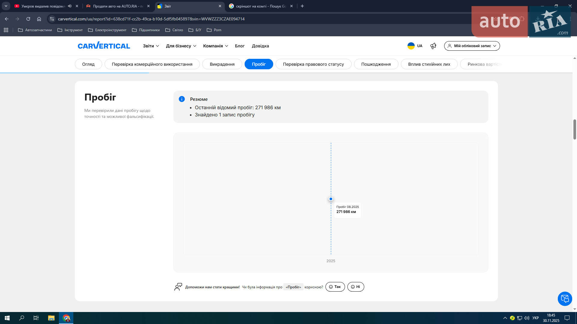
Task: Open the live chat support bubble
Action: click(x=565, y=299)
